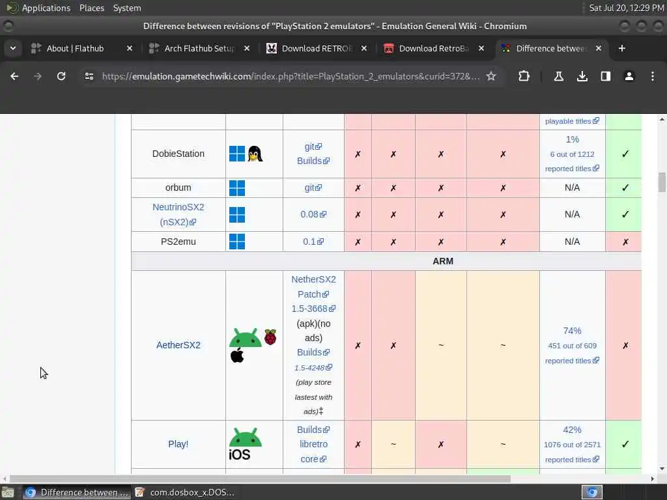Click the Apple icon in AetherSX2 row
The width and height of the screenshot is (667, 500).
pos(237,355)
